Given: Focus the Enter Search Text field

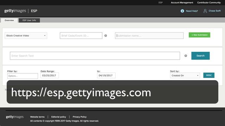Looking at the screenshot, I should [95, 56].
